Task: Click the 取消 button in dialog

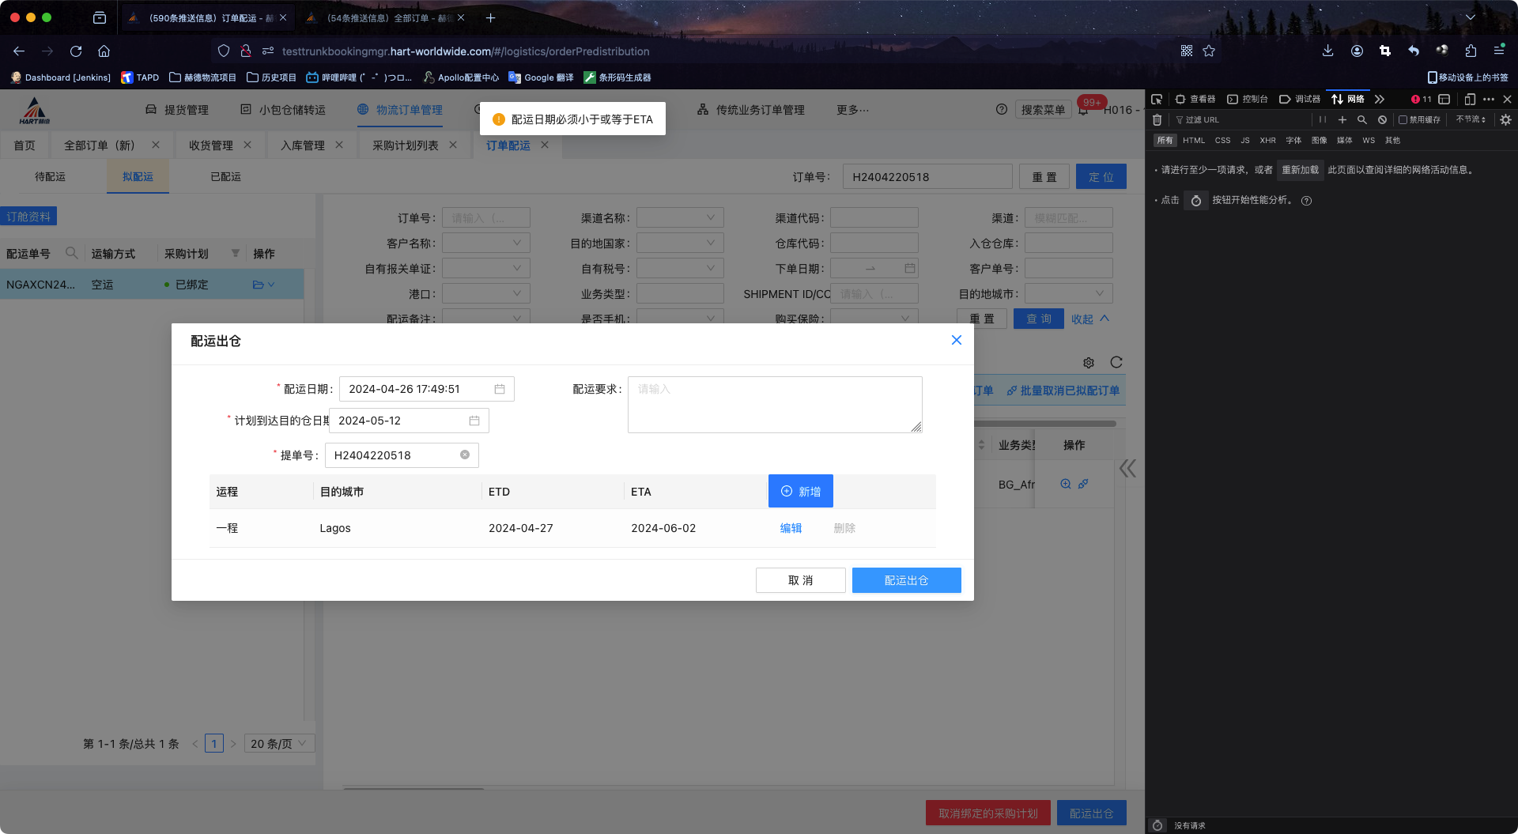Action: click(x=800, y=580)
